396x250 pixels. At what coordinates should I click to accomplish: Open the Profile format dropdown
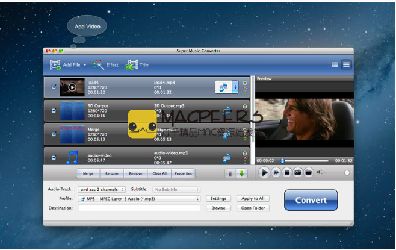139,198
